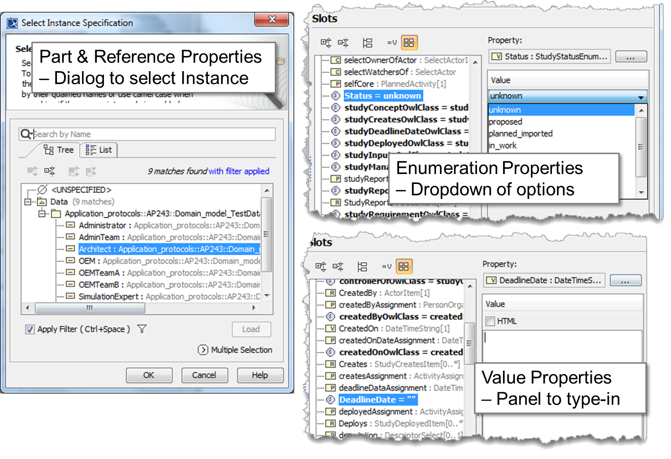671x459 pixels.
Task: Switch to the Tree tab
Action: coord(59,150)
